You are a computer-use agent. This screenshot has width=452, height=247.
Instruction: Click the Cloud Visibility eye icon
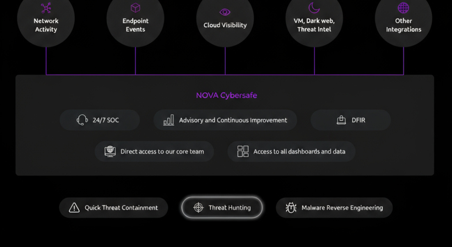click(225, 12)
